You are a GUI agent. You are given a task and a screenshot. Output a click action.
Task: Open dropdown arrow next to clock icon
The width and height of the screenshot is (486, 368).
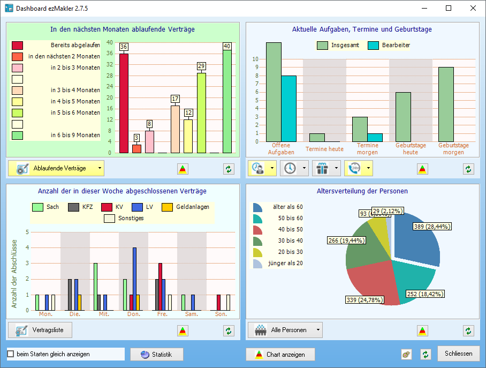pos(305,168)
